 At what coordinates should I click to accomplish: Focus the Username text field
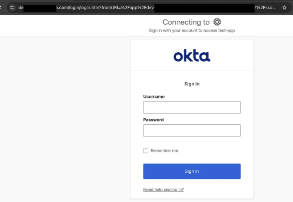point(192,107)
